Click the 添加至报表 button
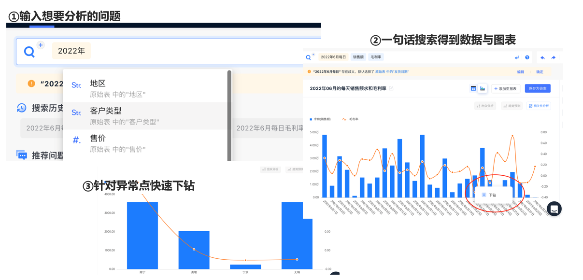The height and width of the screenshot is (280, 583). point(506,88)
